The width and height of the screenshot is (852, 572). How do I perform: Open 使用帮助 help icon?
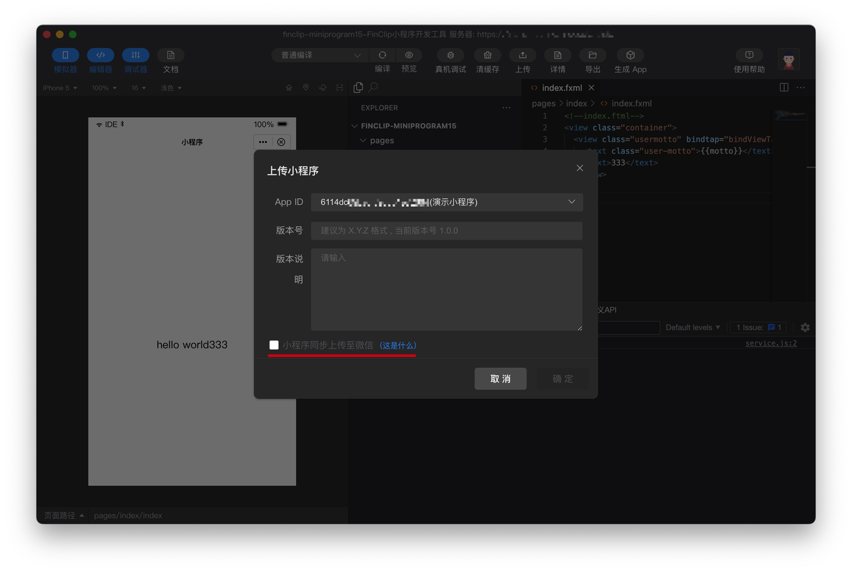tap(749, 55)
